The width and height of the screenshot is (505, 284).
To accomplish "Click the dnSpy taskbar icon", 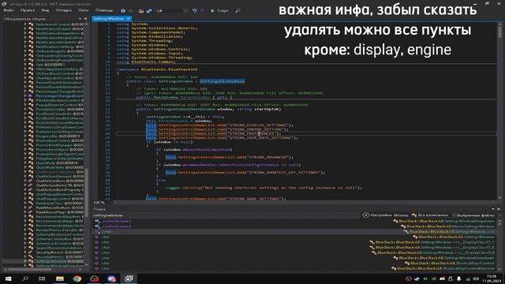I will click(129, 278).
